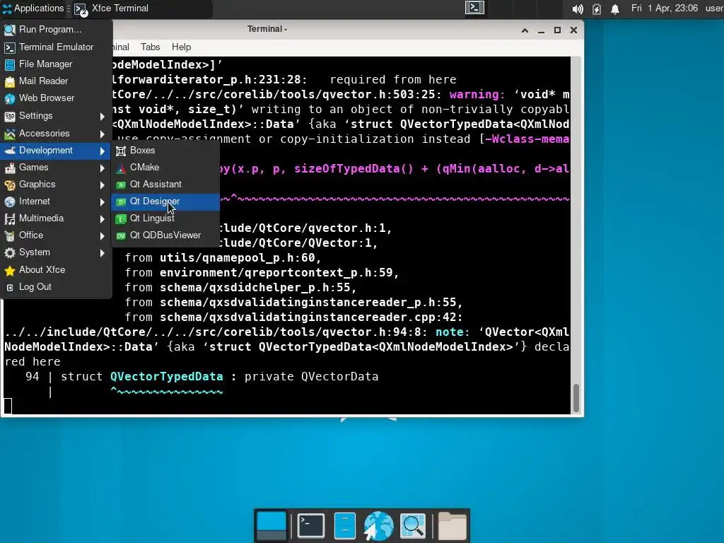Open volume control in system tray
The image size is (724, 543).
577,8
